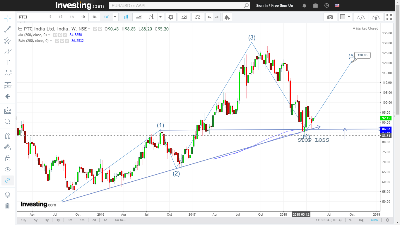This screenshot has width=400, height=225.
Task: Open chart properties gear in toolbar
Action: click(171, 17)
